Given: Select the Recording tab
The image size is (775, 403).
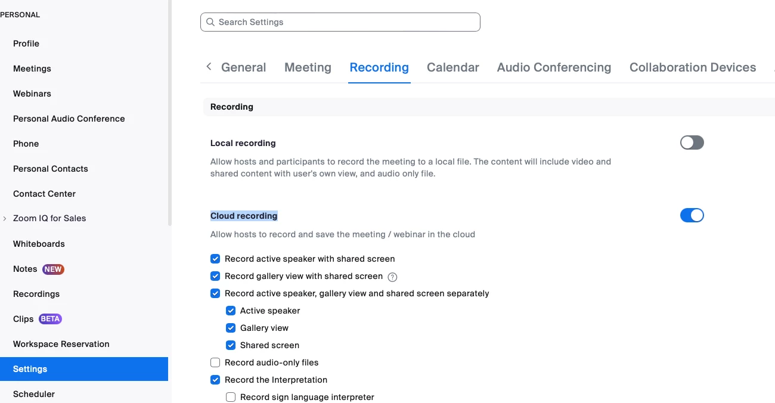Looking at the screenshot, I should click(379, 67).
